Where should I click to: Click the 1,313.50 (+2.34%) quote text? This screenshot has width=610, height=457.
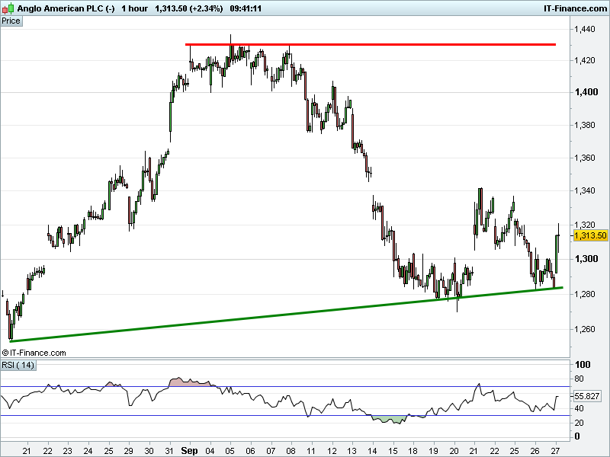(188, 8)
